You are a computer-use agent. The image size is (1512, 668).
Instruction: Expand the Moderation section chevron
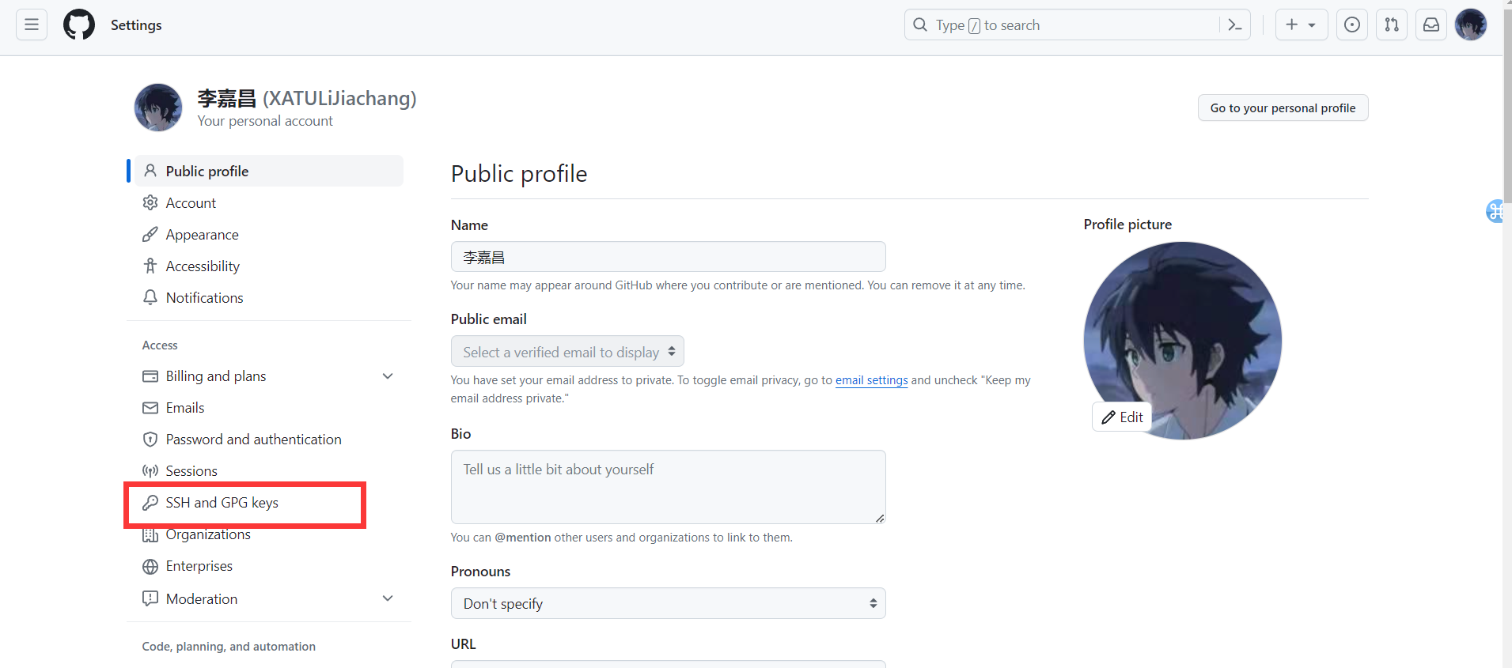[x=388, y=598]
